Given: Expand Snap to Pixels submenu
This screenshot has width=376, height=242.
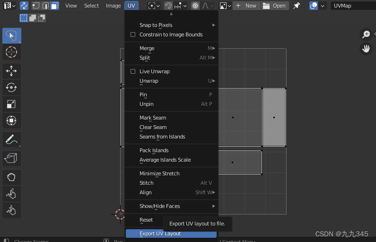Looking at the screenshot, I should tap(171, 25).
